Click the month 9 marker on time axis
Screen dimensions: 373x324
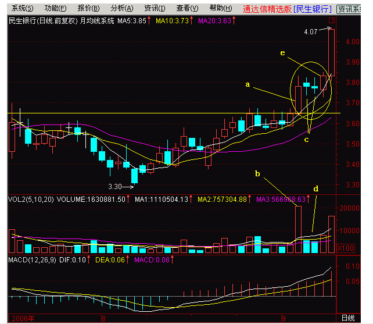284,318
